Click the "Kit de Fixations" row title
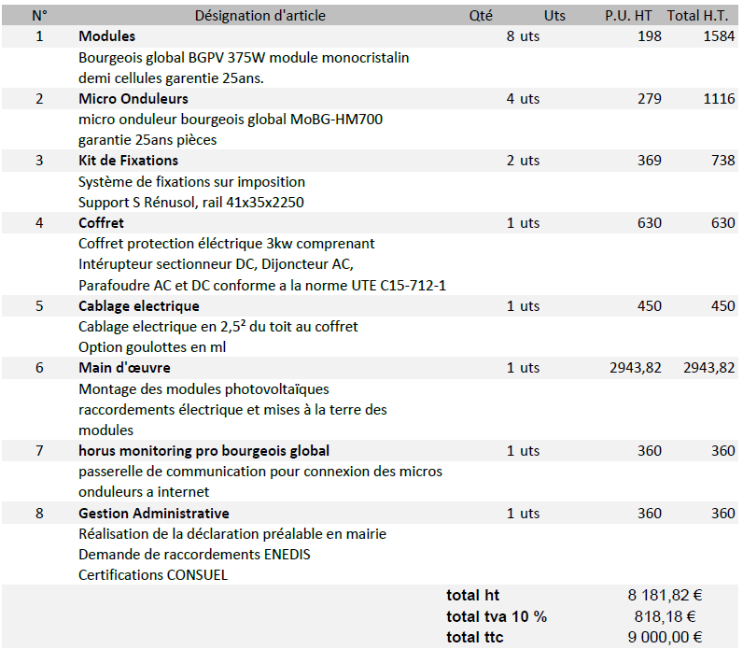This screenshot has height=649, width=743. 128,161
